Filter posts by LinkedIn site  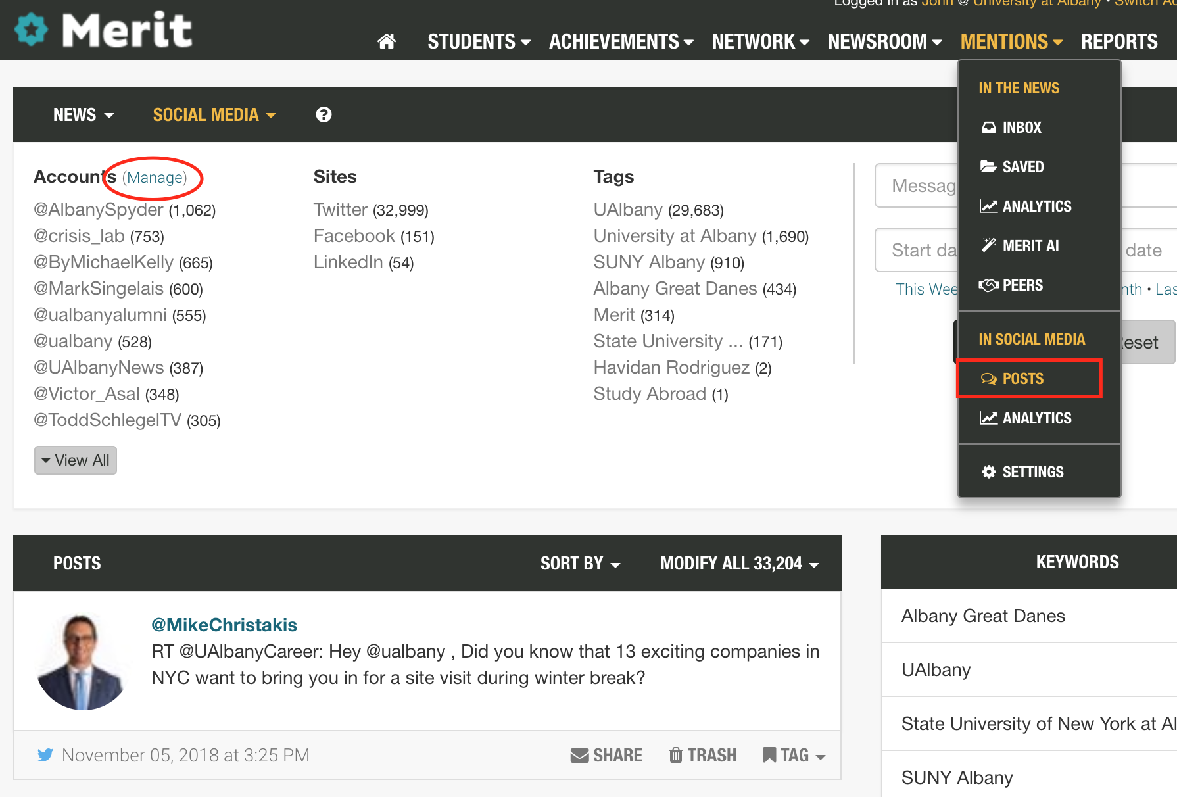tap(348, 262)
